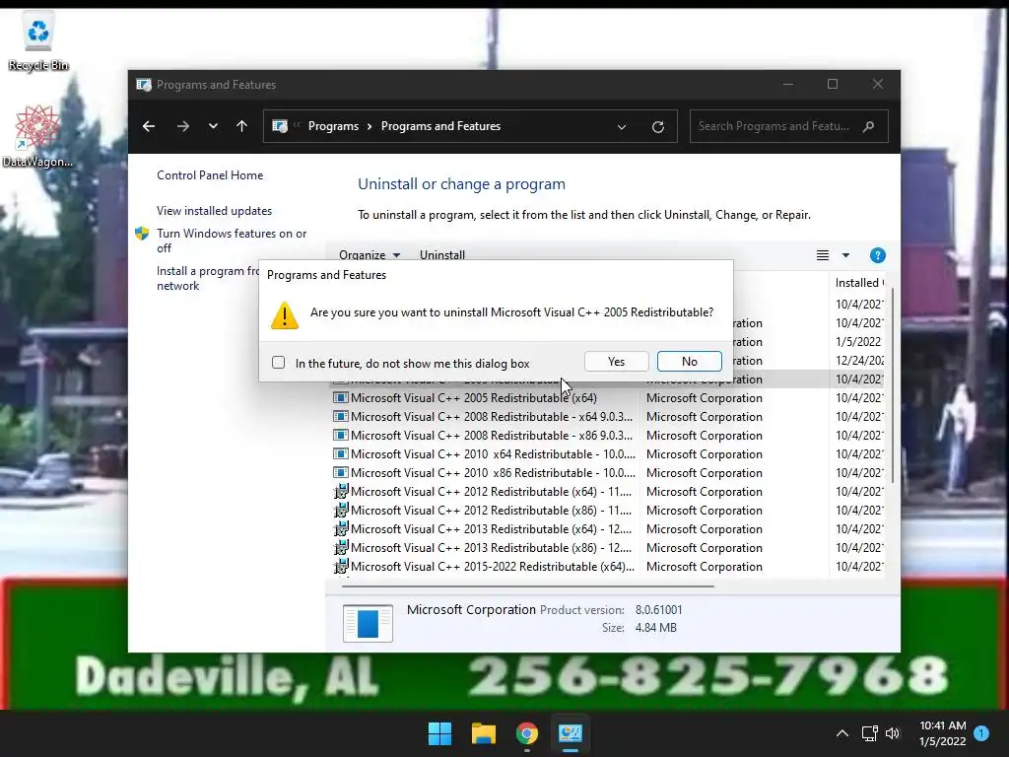Viewport: 1009px width, 757px height.
Task: Open more view options arrow
Action: tap(846, 255)
